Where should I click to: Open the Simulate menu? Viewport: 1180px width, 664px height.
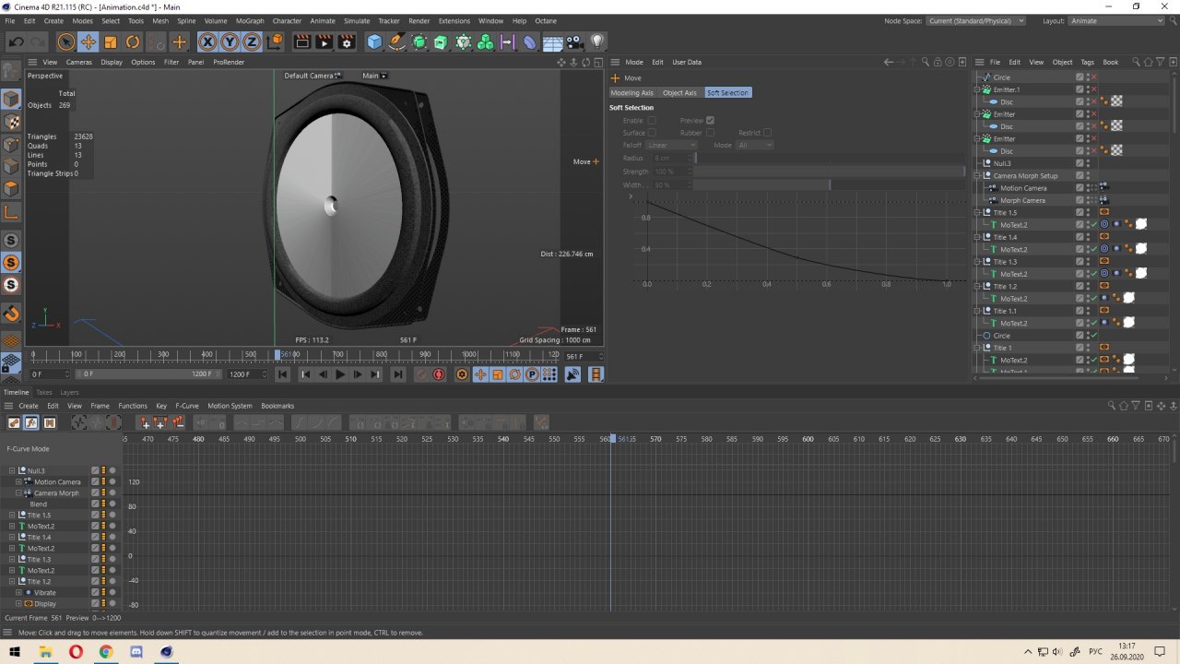tap(356, 20)
